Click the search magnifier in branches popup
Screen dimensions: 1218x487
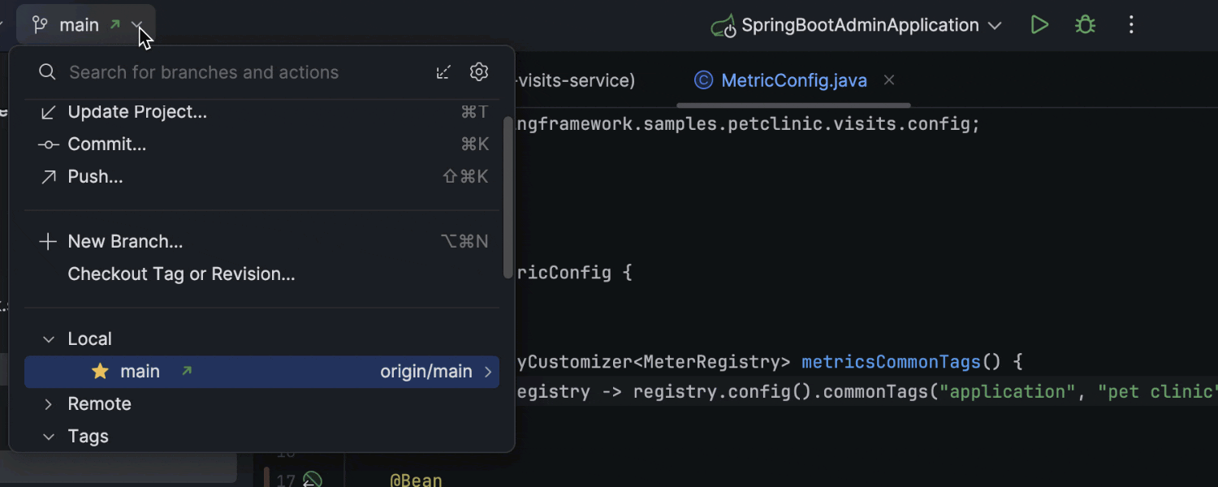(x=47, y=71)
